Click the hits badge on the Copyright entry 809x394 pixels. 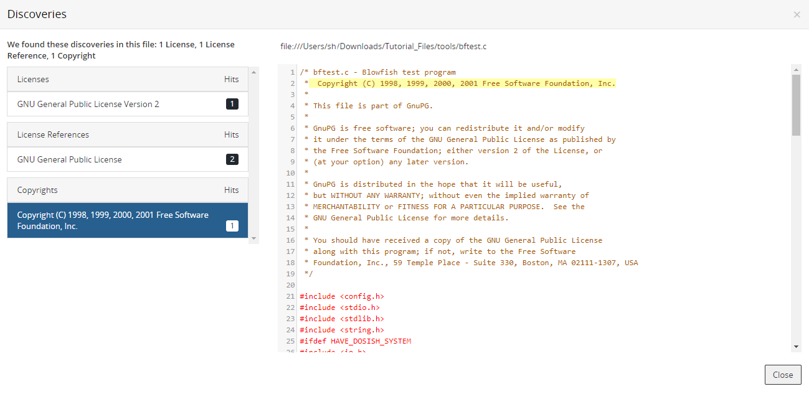(x=232, y=227)
